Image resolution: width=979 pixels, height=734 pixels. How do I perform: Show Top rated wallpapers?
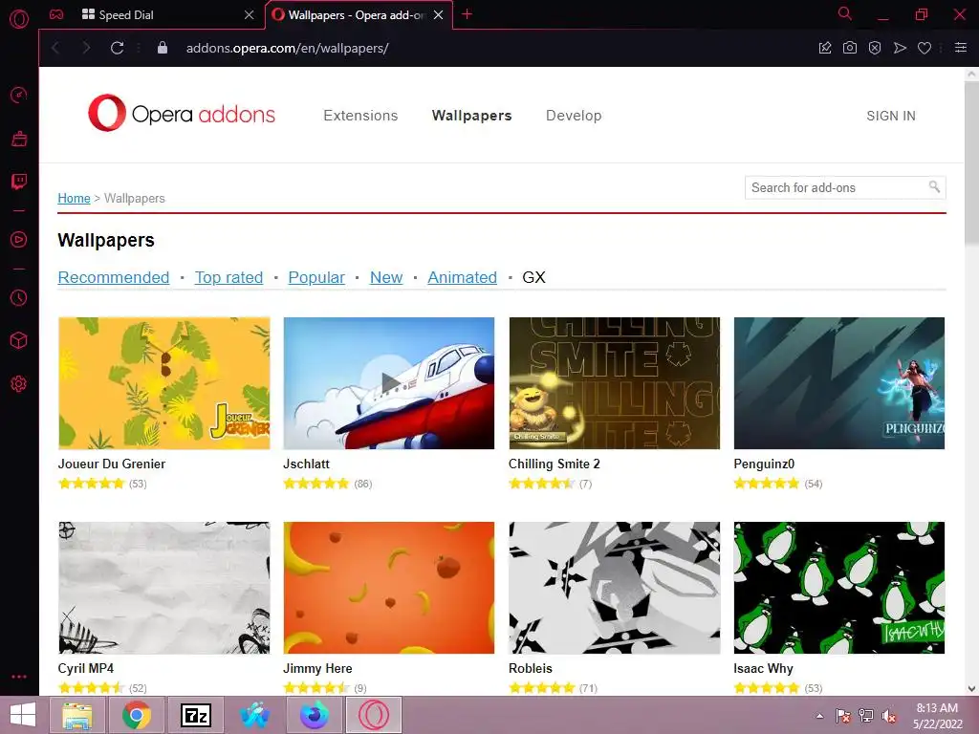(x=228, y=277)
